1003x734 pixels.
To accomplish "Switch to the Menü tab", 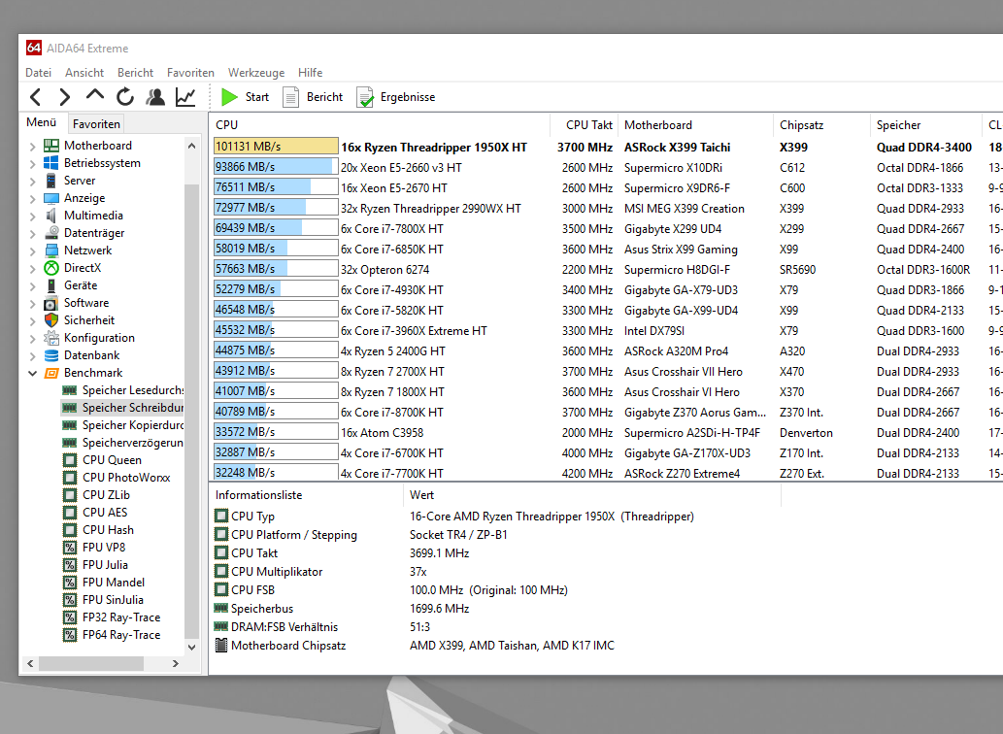I will 42,122.
